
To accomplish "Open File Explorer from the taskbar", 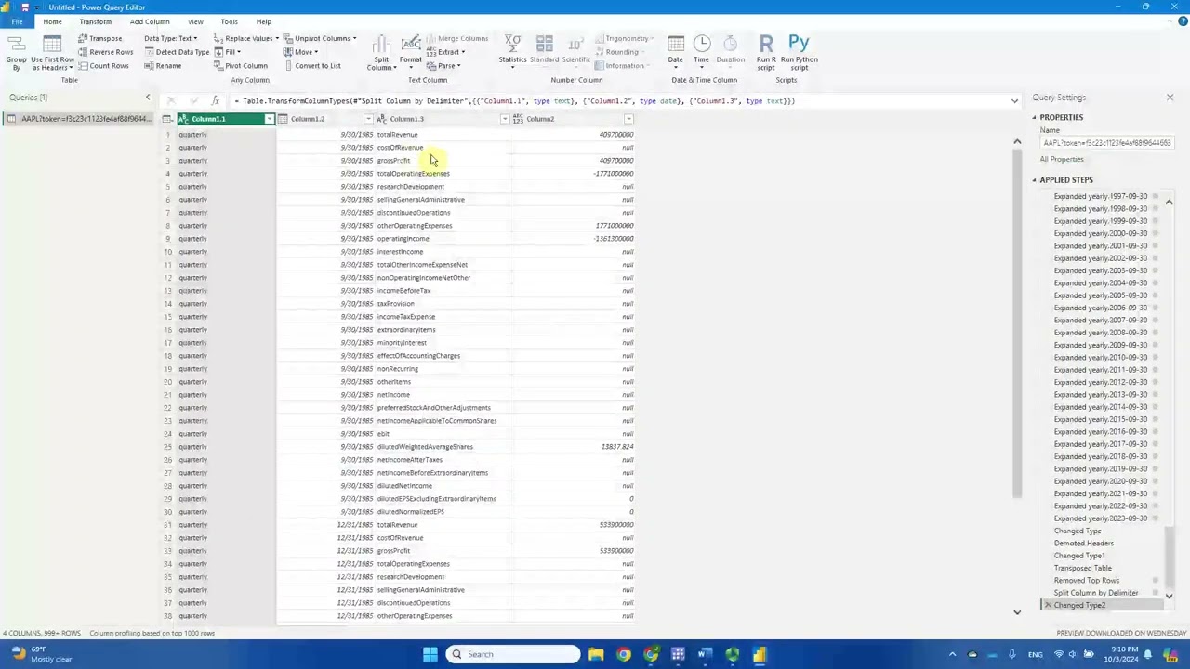I will click(x=596, y=654).
